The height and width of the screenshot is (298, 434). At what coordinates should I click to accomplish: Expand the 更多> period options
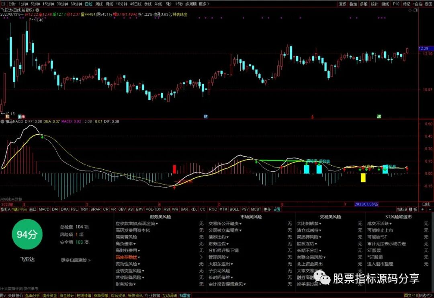tap(204, 4)
